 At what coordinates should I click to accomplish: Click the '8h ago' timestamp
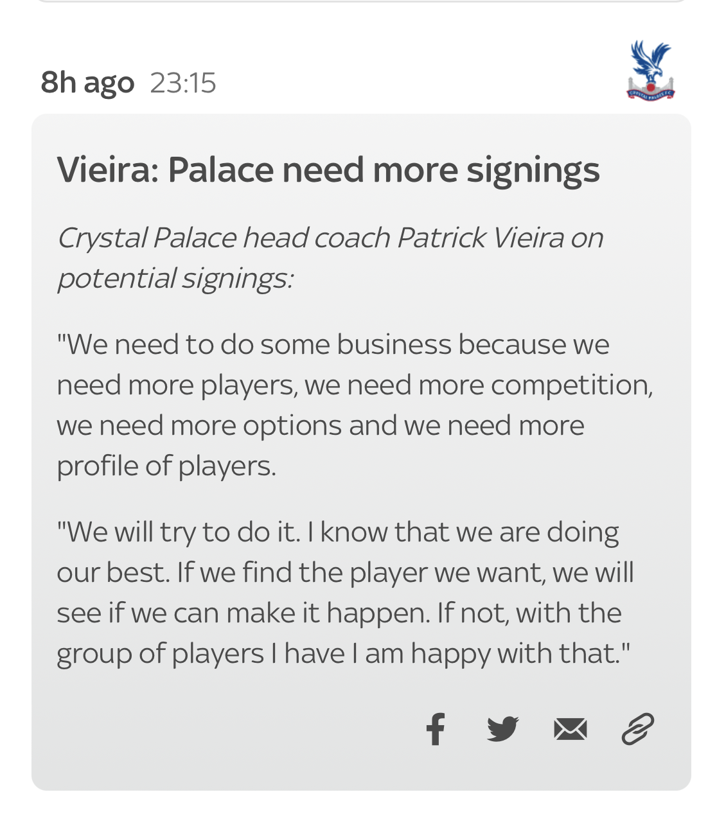(87, 82)
